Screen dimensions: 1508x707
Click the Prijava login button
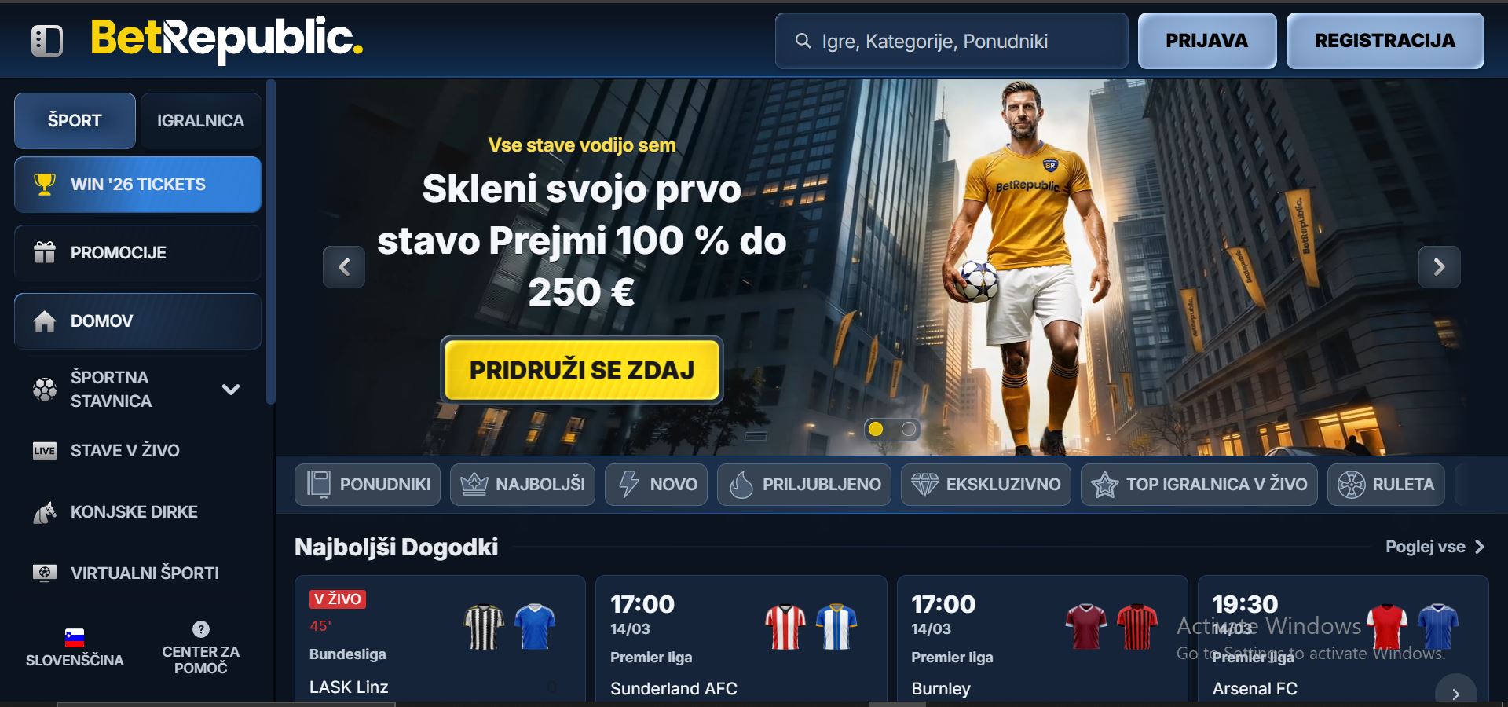tap(1206, 41)
